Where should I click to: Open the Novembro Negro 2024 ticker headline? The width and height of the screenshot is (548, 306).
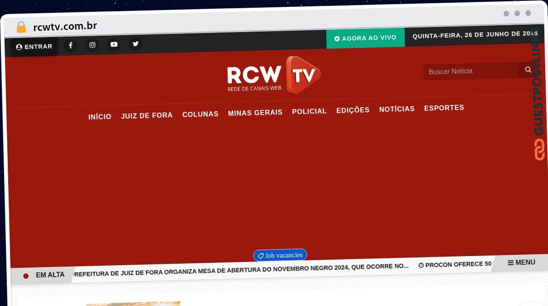[x=241, y=269]
